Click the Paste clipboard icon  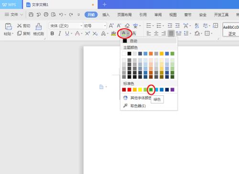pos(8,26)
